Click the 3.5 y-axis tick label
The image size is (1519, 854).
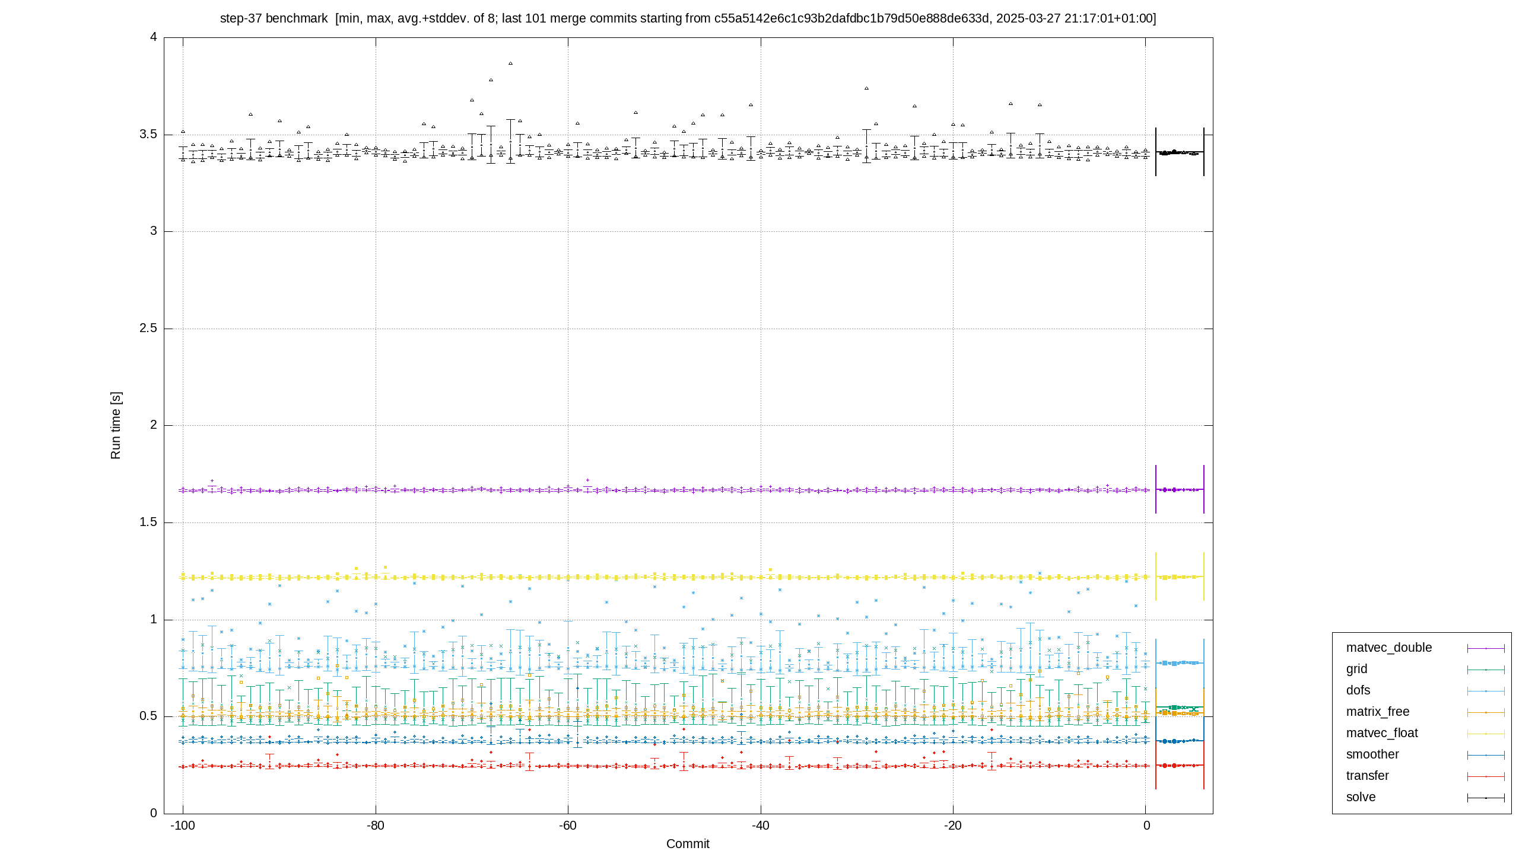148,134
